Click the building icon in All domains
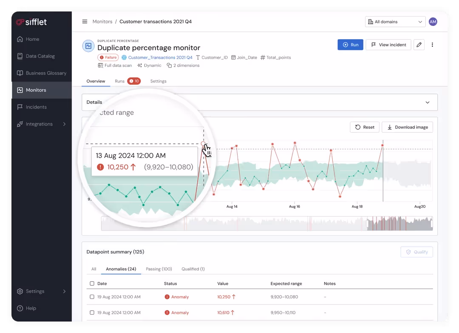This screenshot has width=459, height=333. (x=370, y=22)
